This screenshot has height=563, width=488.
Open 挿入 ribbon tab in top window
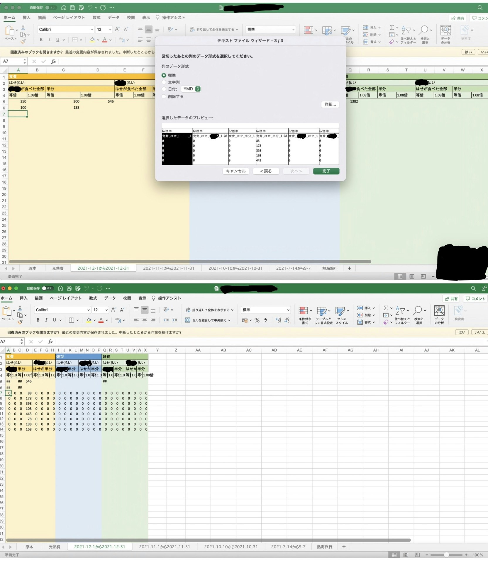(x=27, y=18)
